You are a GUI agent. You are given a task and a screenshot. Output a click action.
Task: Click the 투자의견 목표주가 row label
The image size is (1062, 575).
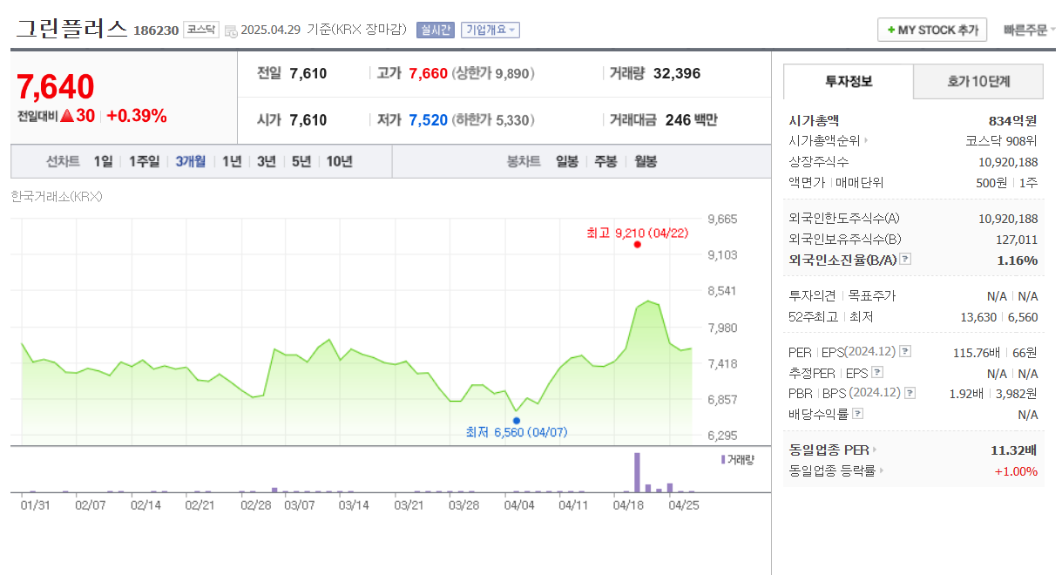pos(842,296)
